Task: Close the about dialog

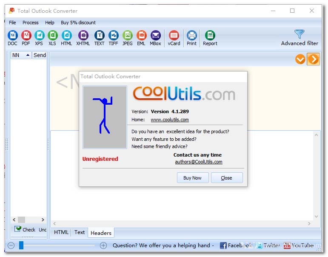Action: click(x=227, y=178)
